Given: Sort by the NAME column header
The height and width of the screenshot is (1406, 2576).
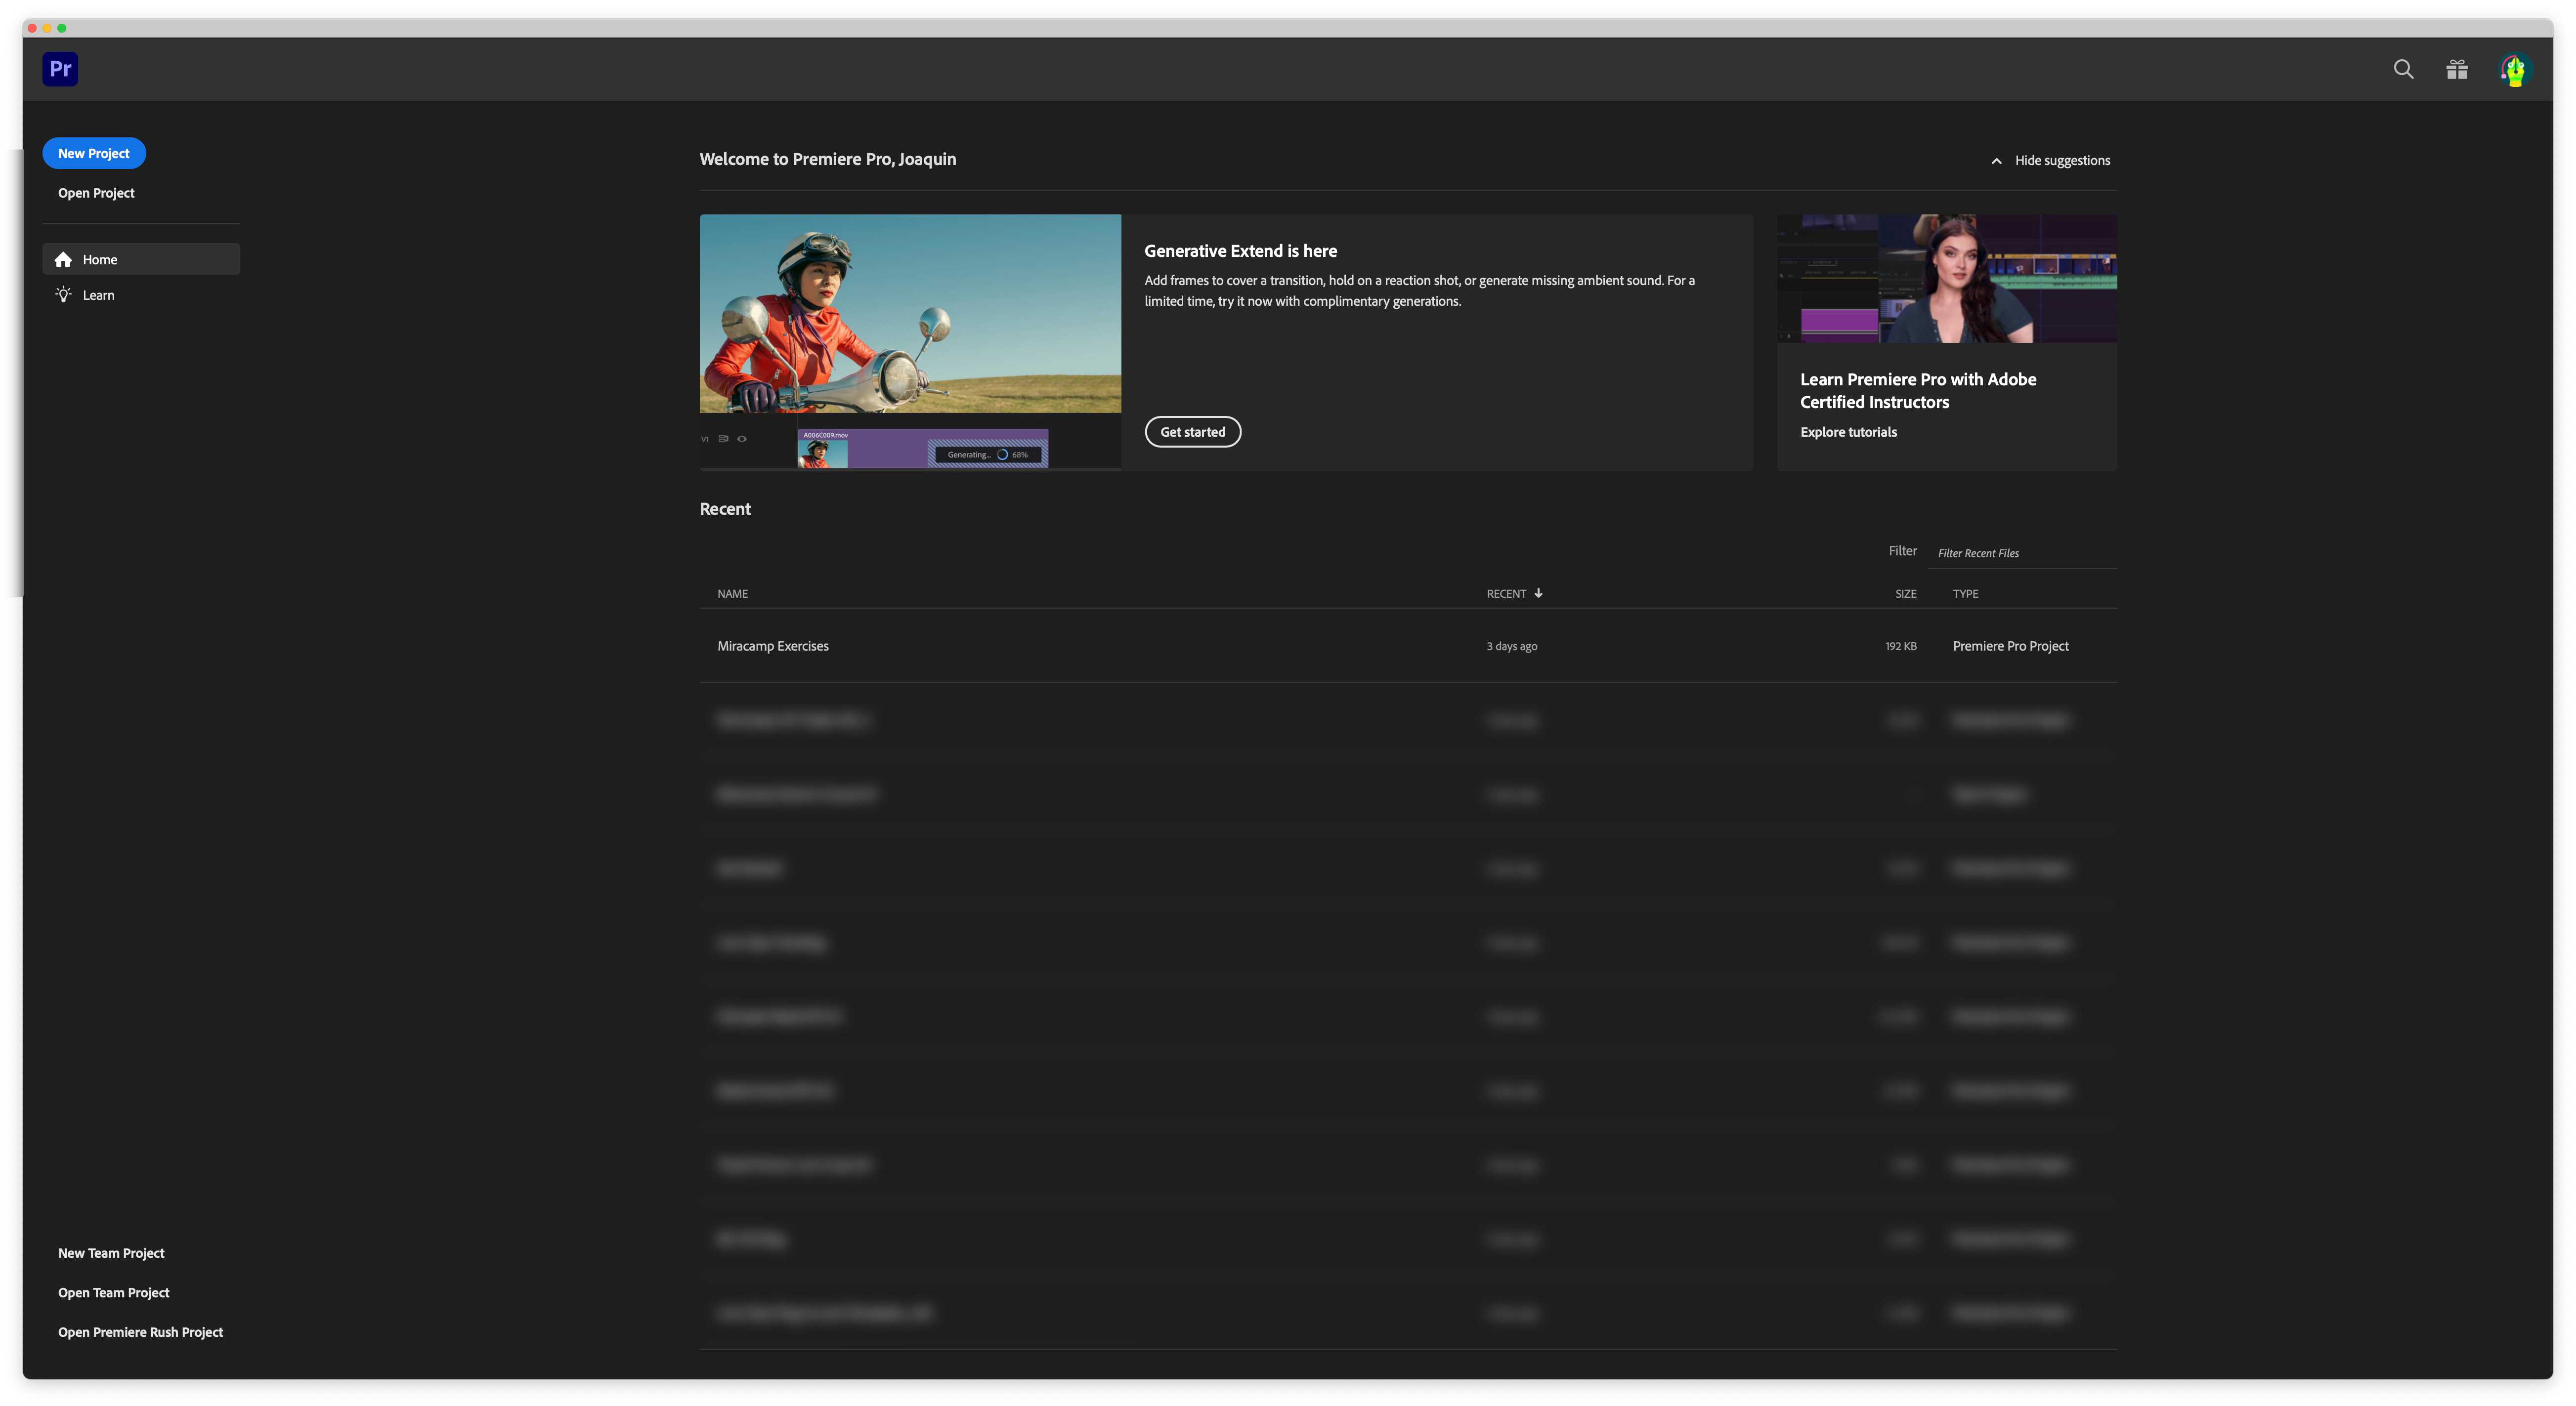Looking at the screenshot, I should click(732, 594).
